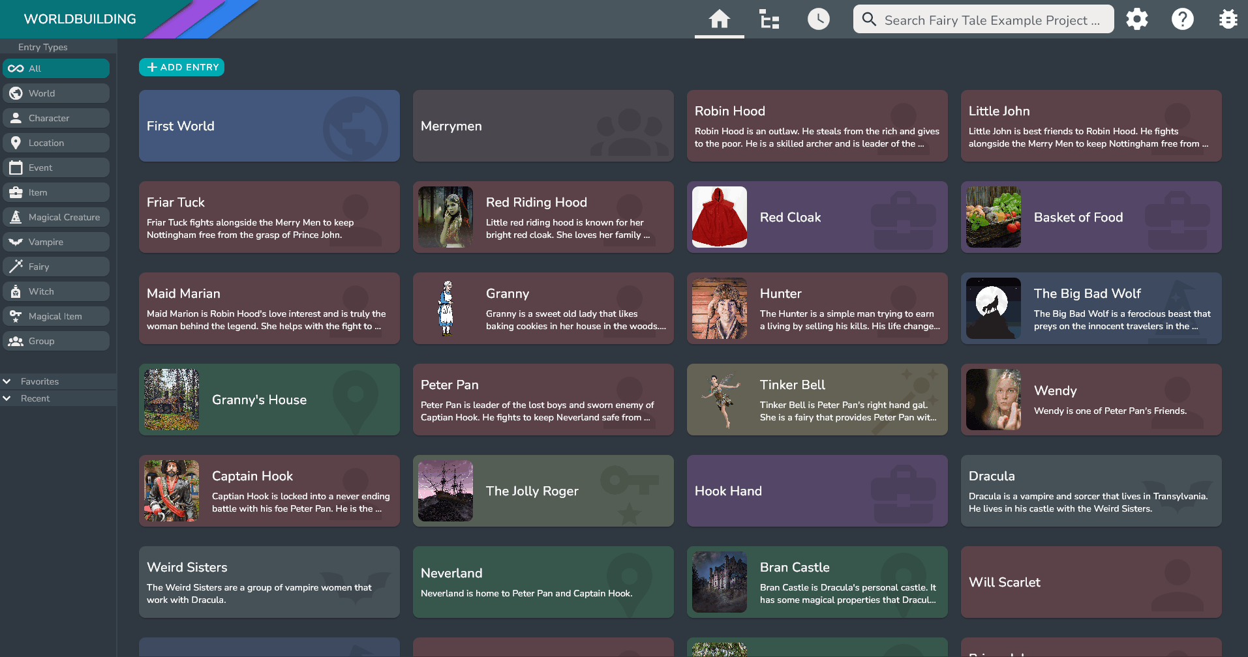Open the Friar Tuck entry
The height and width of the screenshot is (657, 1248).
click(x=269, y=217)
